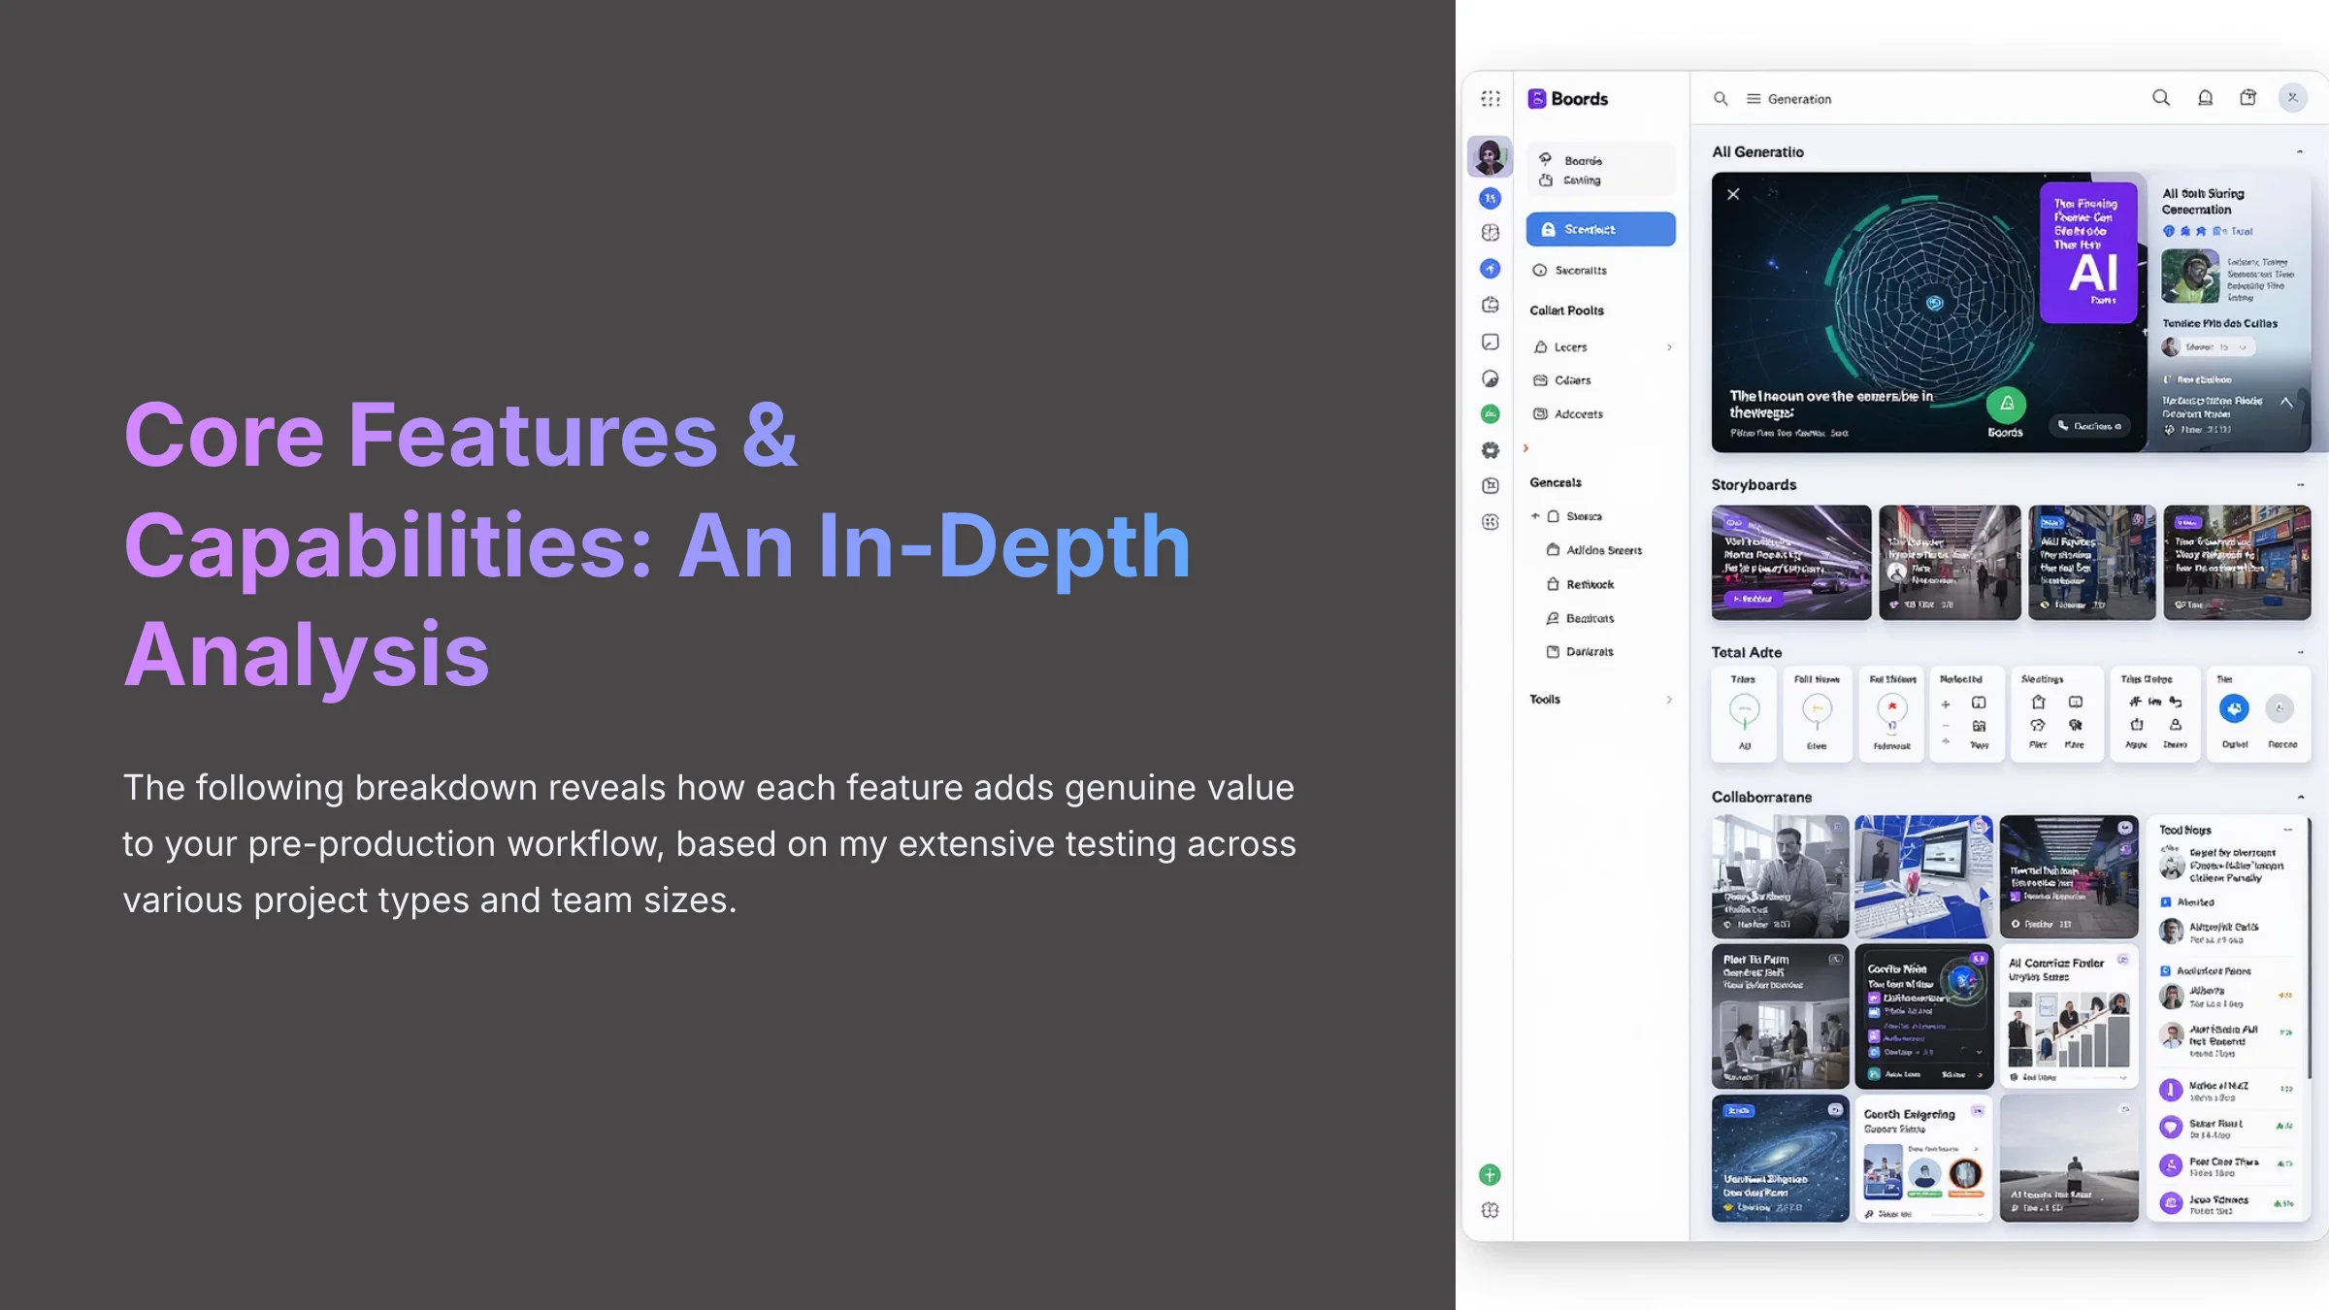Click the Sakar Fisiat list row
This screenshot has height=1310, width=2329.
click(2226, 1128)
